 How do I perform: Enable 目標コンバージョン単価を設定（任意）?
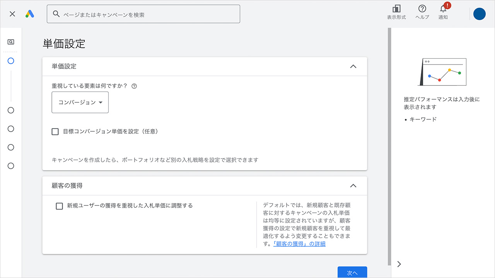55,131
